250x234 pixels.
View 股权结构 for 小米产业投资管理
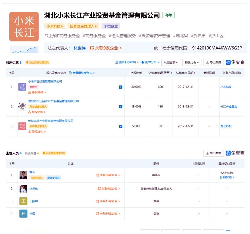(37, 92)
